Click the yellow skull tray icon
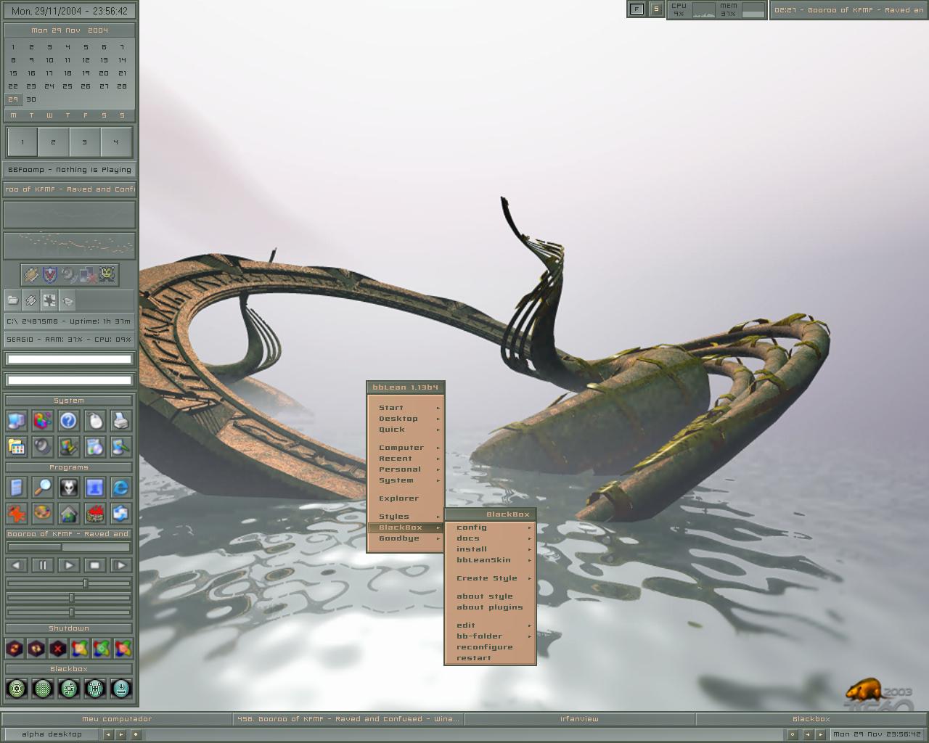Image resolution: width=929 pixels, height=743 pixels. (107, 275)
